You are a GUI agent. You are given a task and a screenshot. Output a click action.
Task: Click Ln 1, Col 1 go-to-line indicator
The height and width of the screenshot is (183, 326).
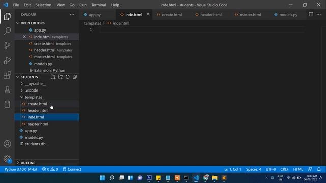233,169
